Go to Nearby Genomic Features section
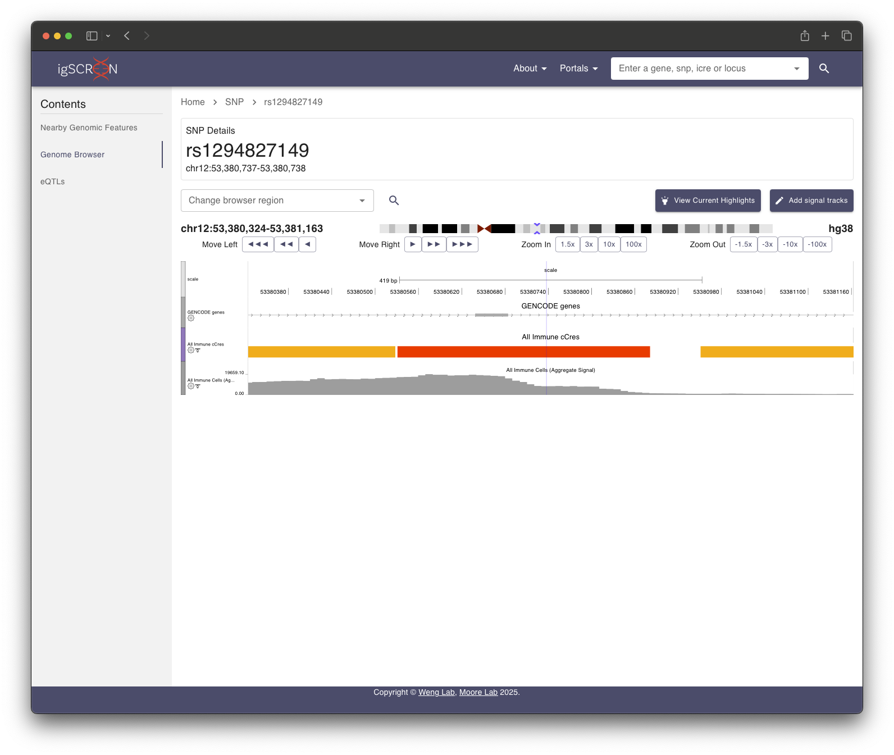The width and height of the screenshot is (894, 755). [x=89, y=128]
